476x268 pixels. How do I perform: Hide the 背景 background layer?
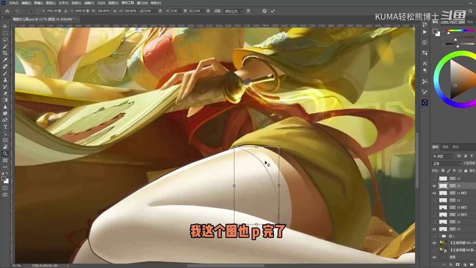434,257
